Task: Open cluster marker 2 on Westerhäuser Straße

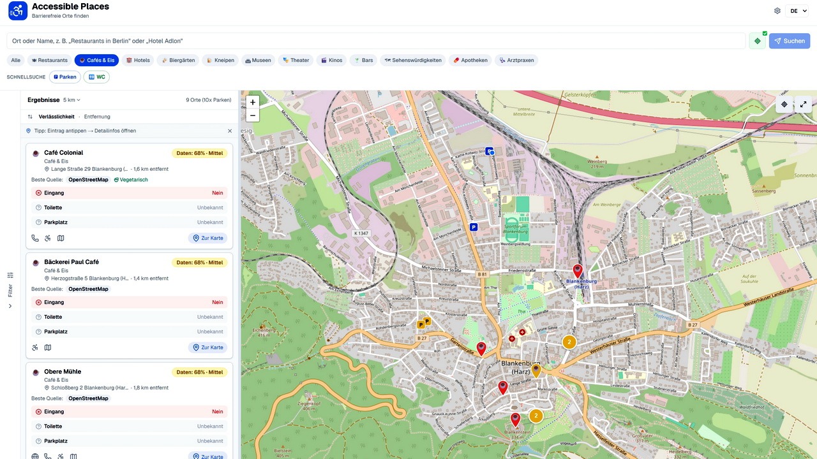Action: click(569, 342)
